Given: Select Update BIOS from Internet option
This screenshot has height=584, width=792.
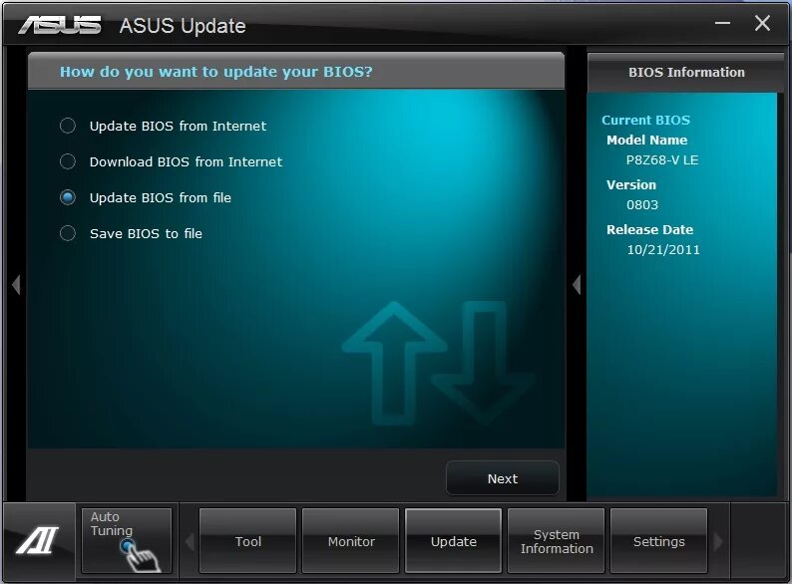Looking at the screenshot, I should [68, 126].
